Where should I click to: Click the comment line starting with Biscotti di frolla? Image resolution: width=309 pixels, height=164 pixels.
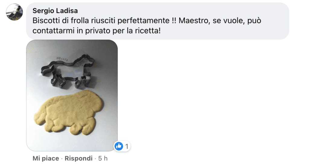pos(147,20)
